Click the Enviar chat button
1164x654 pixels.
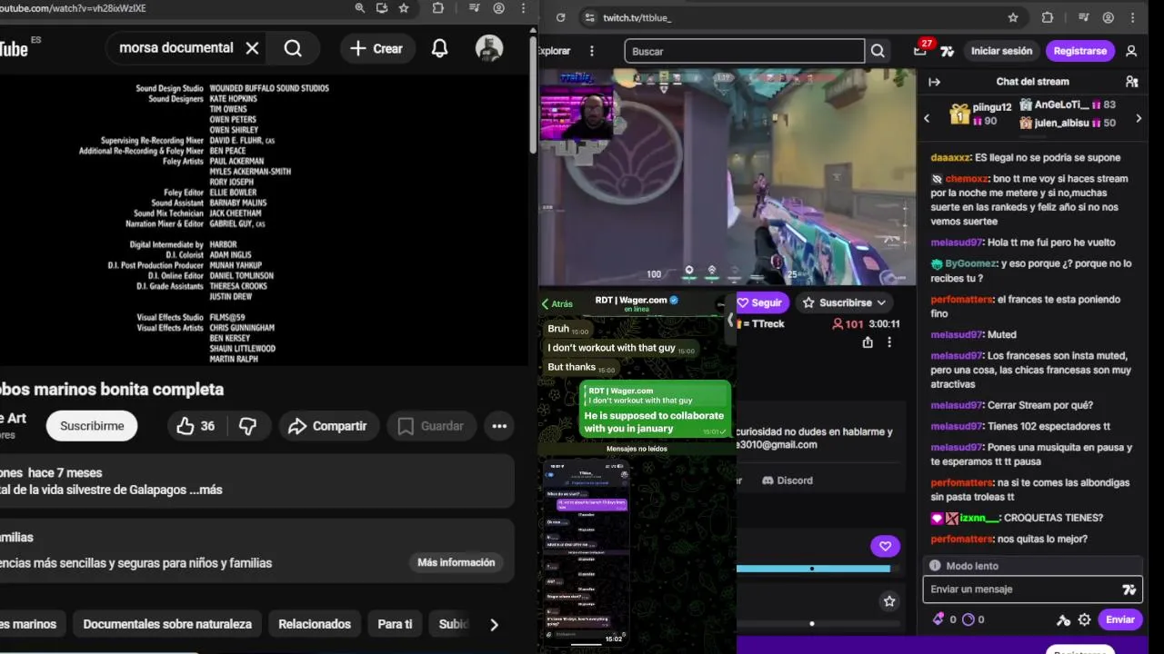click(x=1119, y=619)
